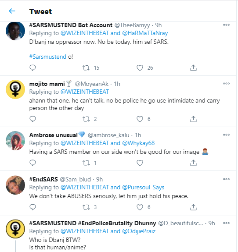Share Ambrose unusual's tweet
The height and width of the screenshot is (252, 238).
point(193,163)
